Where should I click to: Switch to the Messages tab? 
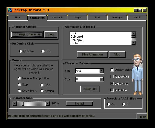[117, 18]
